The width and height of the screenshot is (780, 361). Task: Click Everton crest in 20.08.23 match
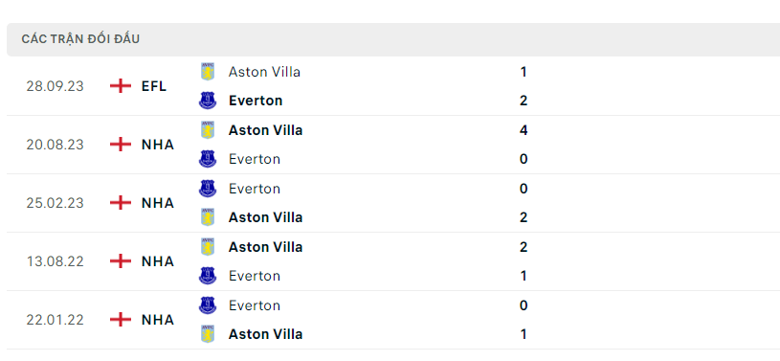(x=208, y=159)
